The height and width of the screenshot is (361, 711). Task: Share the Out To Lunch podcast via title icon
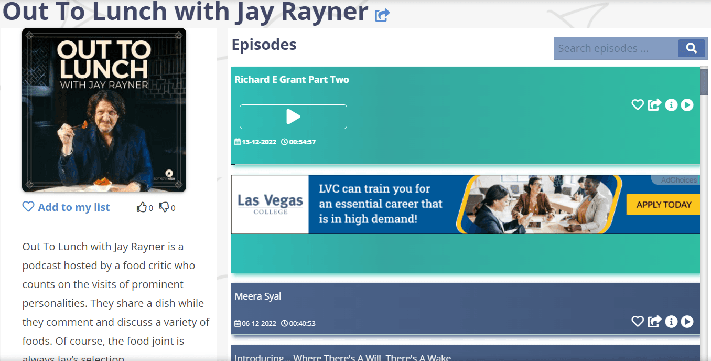382,15
